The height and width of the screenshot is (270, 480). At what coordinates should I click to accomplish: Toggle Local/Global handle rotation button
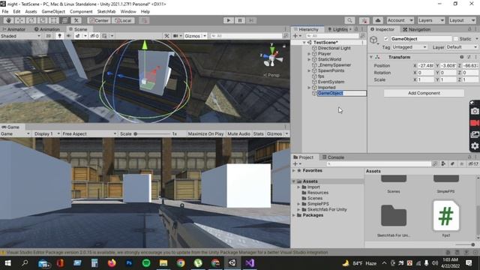pyautogui.click(x=123, y=20)
